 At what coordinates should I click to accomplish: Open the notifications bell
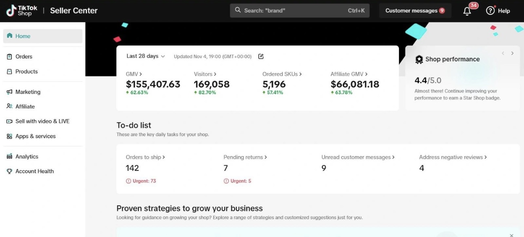(x=467, y=11)
